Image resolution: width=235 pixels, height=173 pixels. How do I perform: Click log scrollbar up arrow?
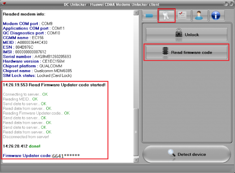(136, 13)
